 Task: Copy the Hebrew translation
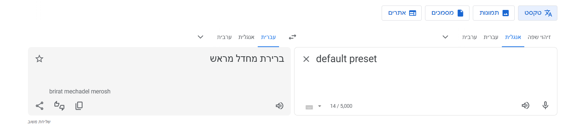click(79, 106)
